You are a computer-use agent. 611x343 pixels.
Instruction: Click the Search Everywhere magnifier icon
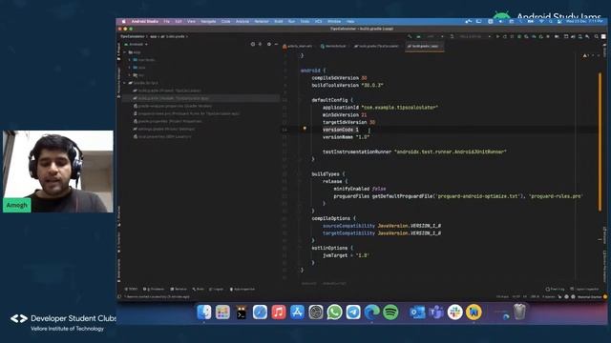click(596, 36)
